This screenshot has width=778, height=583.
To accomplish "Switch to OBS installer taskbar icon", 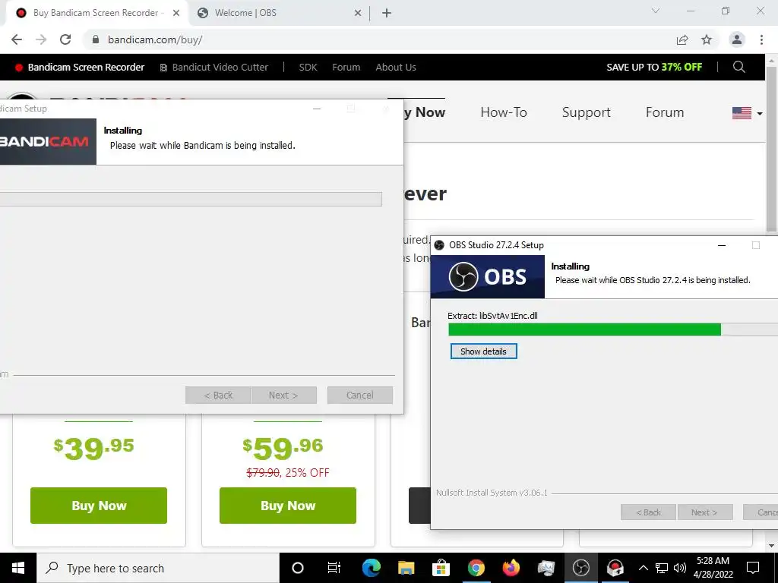I will click(580, 568).
